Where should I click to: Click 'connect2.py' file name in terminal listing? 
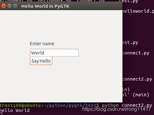(137, 79)
